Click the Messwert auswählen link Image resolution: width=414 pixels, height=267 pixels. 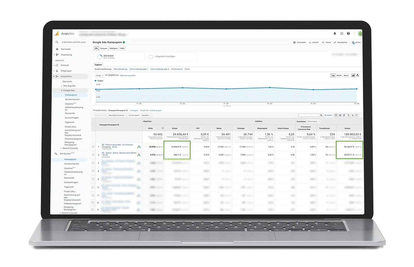point(128,76)
